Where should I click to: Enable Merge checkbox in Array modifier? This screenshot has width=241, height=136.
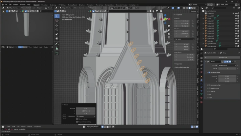tap(209, 91)
